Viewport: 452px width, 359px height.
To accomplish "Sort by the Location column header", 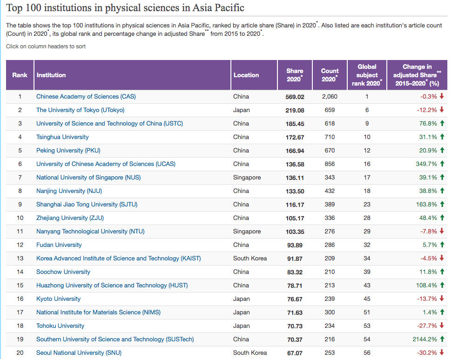I will 246,75.
